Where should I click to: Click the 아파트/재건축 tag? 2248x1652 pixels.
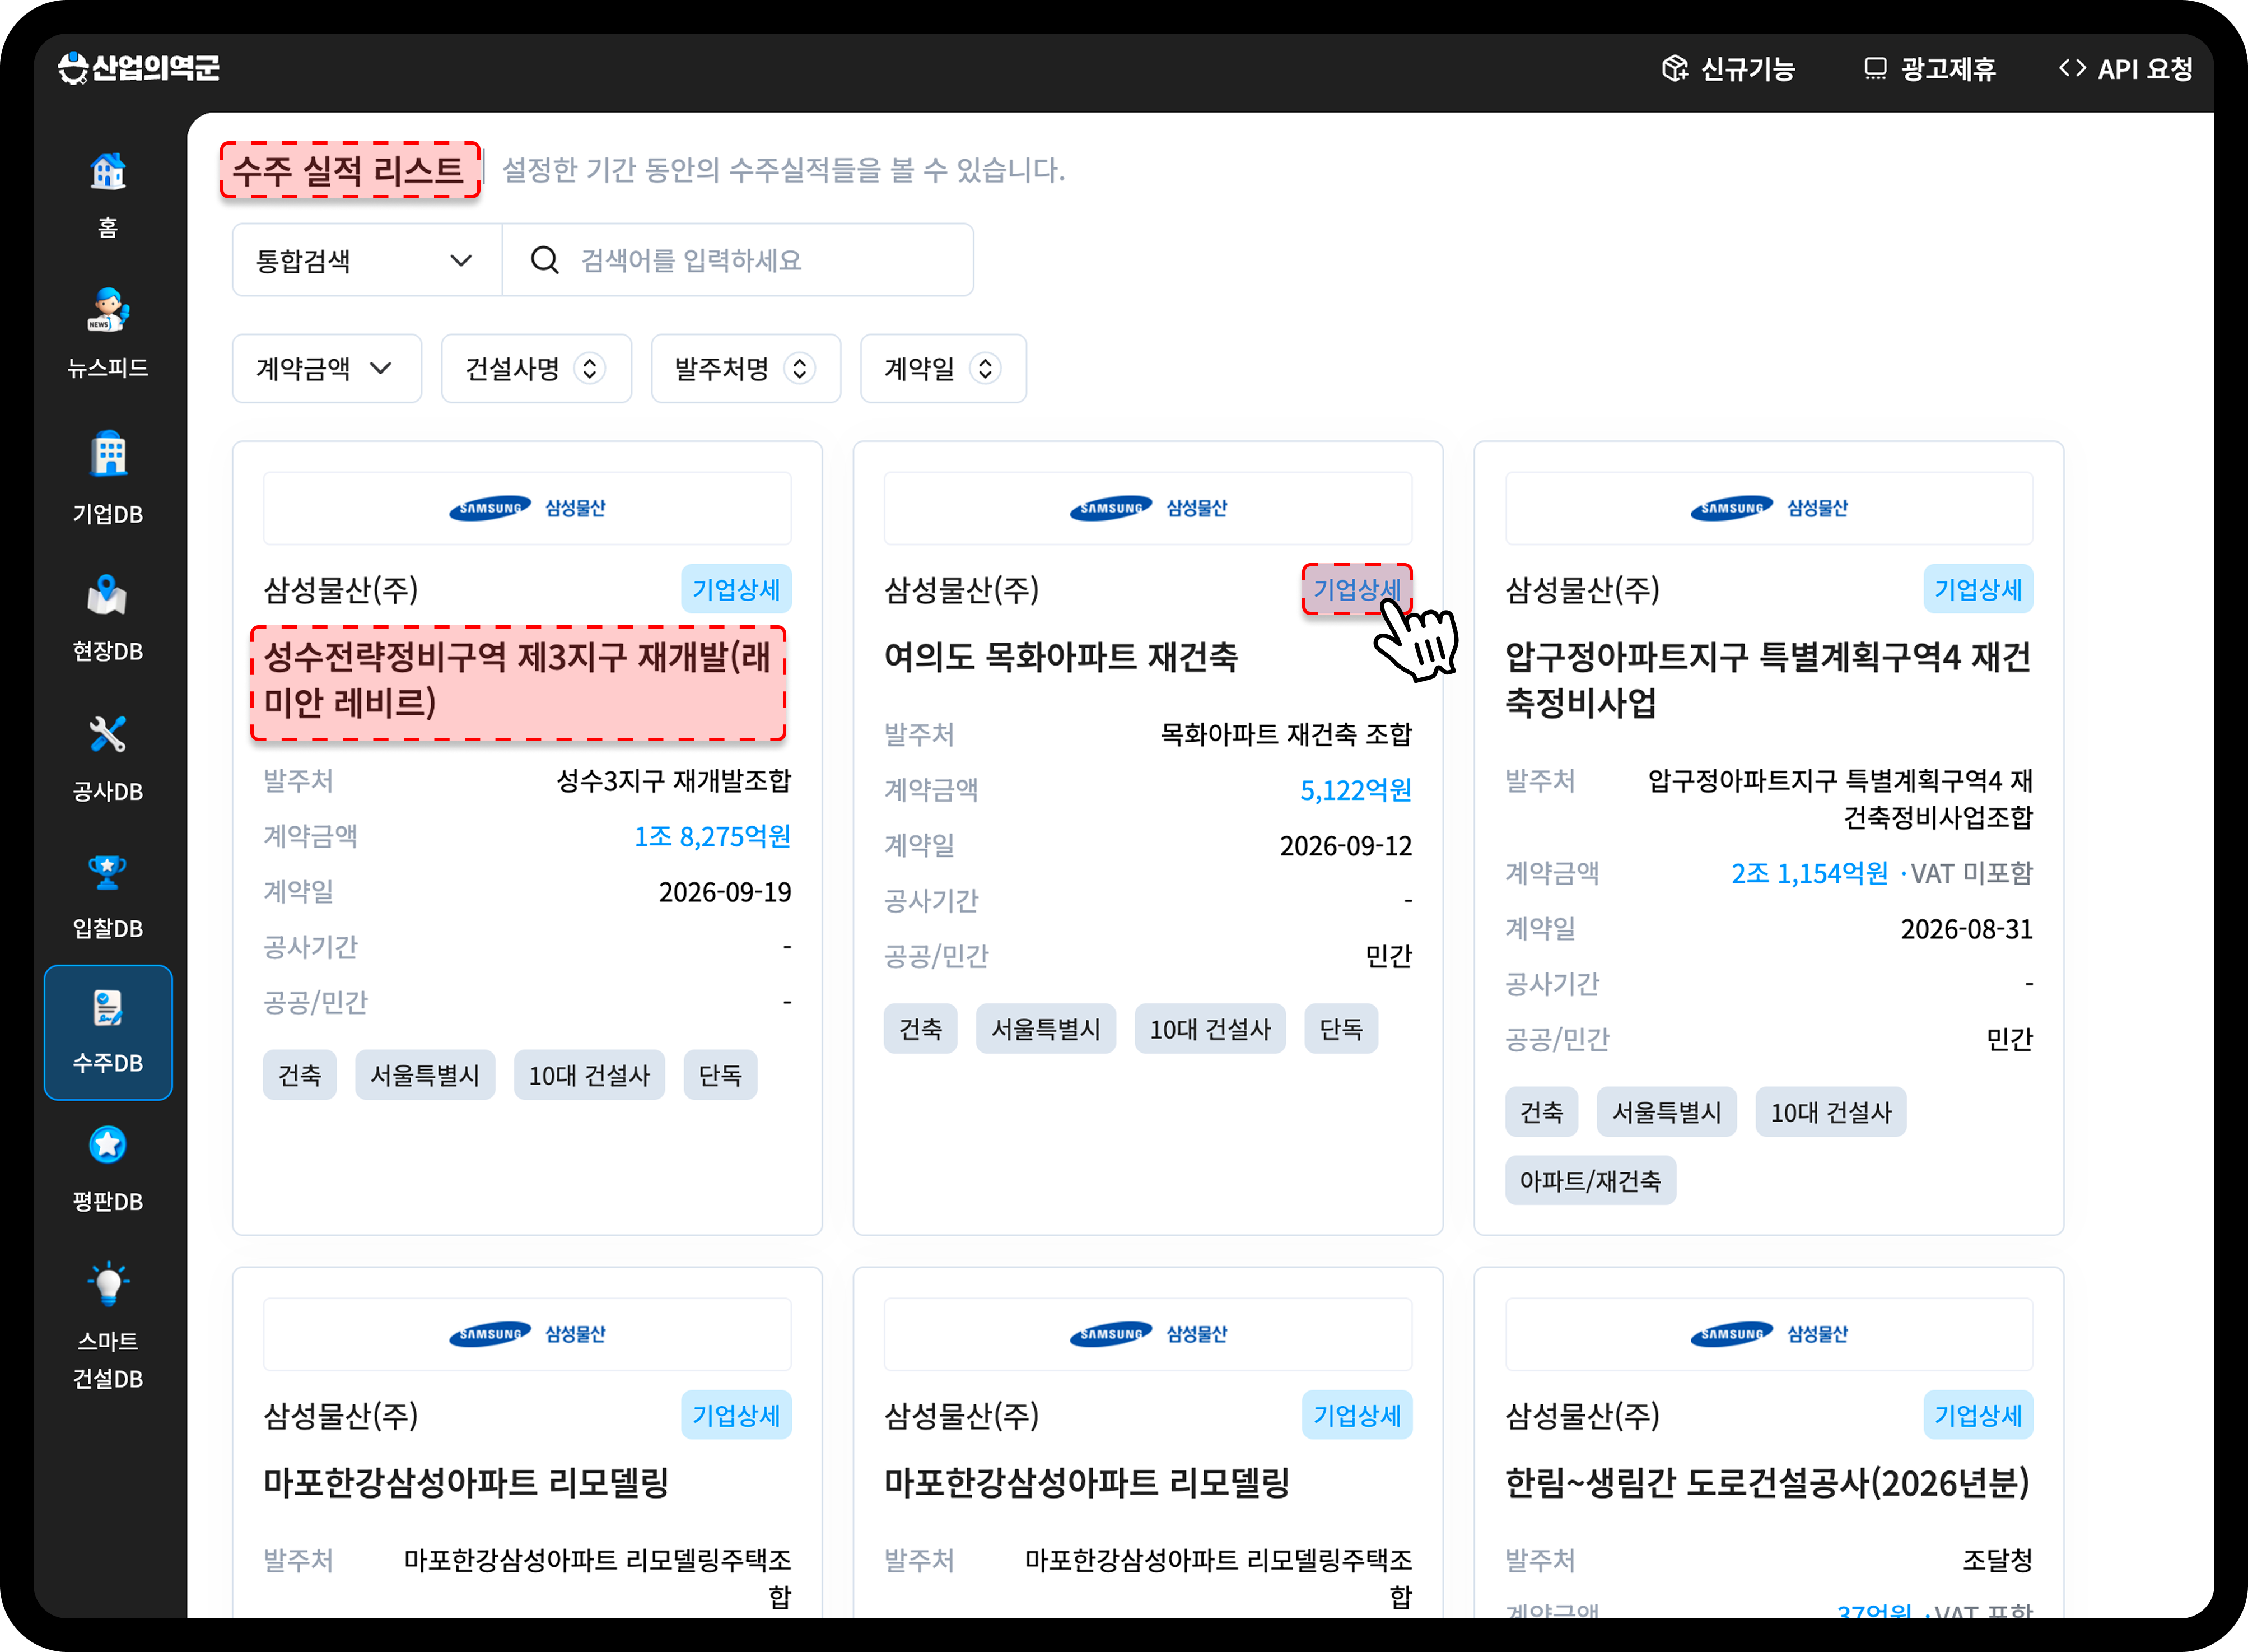[x=1591, y=1181]
